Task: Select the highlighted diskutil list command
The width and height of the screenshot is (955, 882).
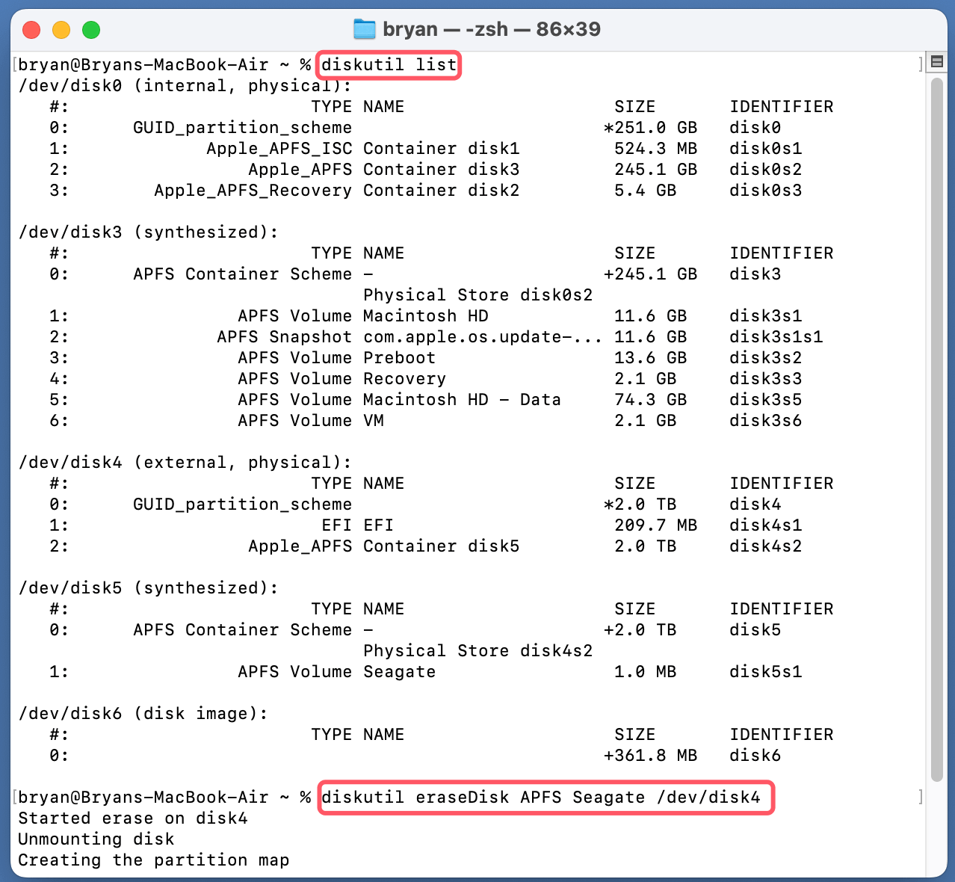Action: coord(388,65)
